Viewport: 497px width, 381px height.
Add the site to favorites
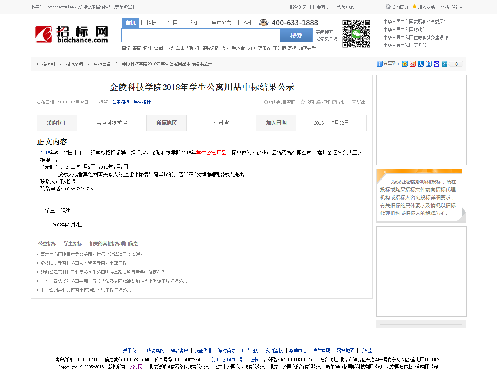click(x=424, y=7)
